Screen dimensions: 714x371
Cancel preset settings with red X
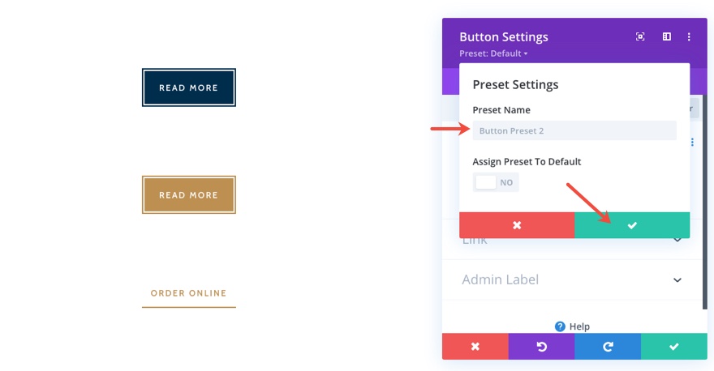[x=517, y=225]
